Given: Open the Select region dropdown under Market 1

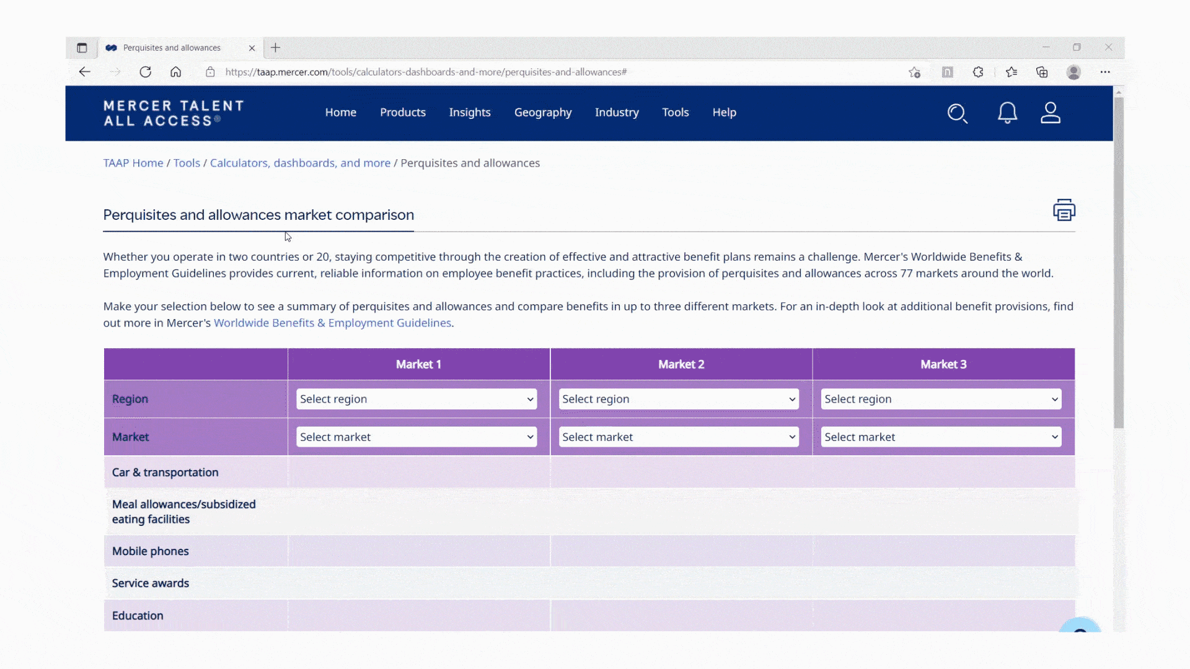Looking at the screenshot, I should (416, 399).
